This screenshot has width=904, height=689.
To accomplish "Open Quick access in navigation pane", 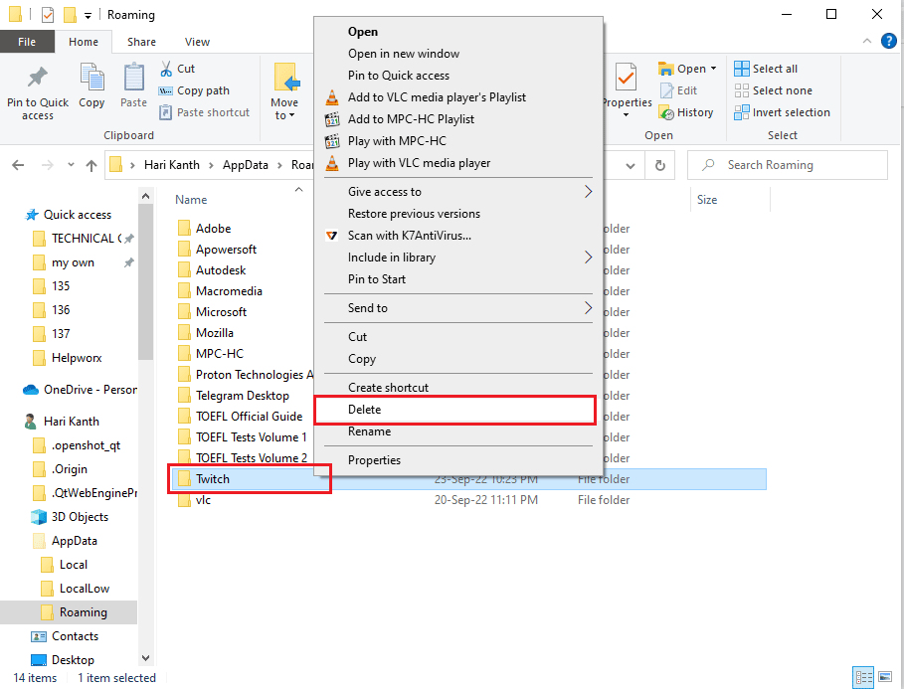I will pyautogui.click(x=78, y=215).
